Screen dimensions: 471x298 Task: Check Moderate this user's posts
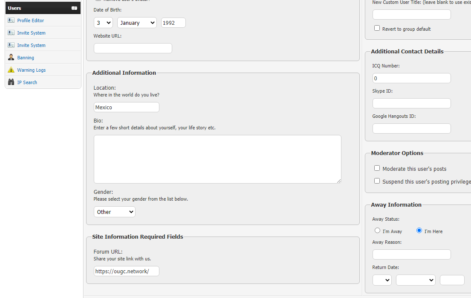(x=377, y=168)
